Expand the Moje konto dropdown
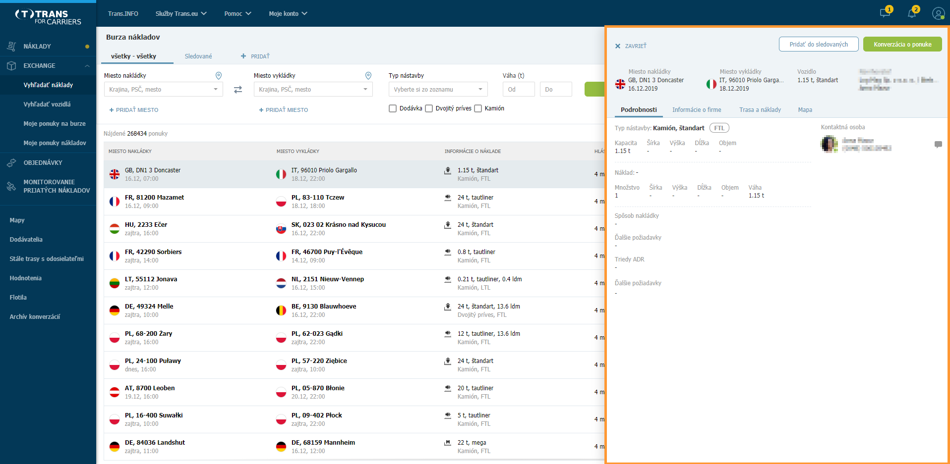 (288, 13)
